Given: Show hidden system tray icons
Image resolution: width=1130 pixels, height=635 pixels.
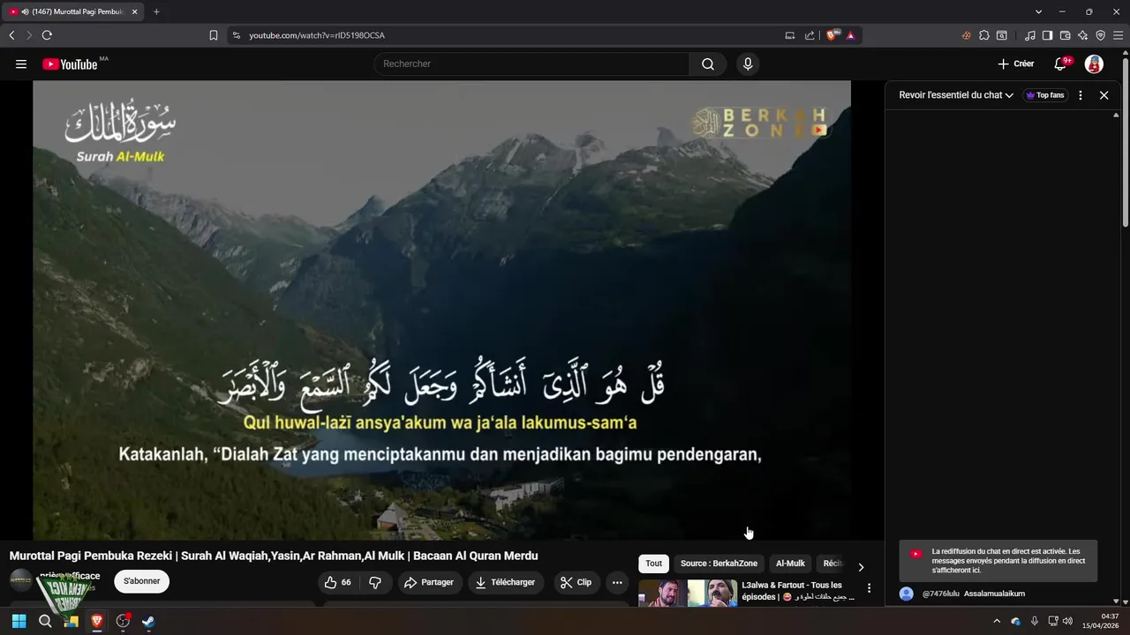Looking at the screenshot, I should (x=997, y=621).
